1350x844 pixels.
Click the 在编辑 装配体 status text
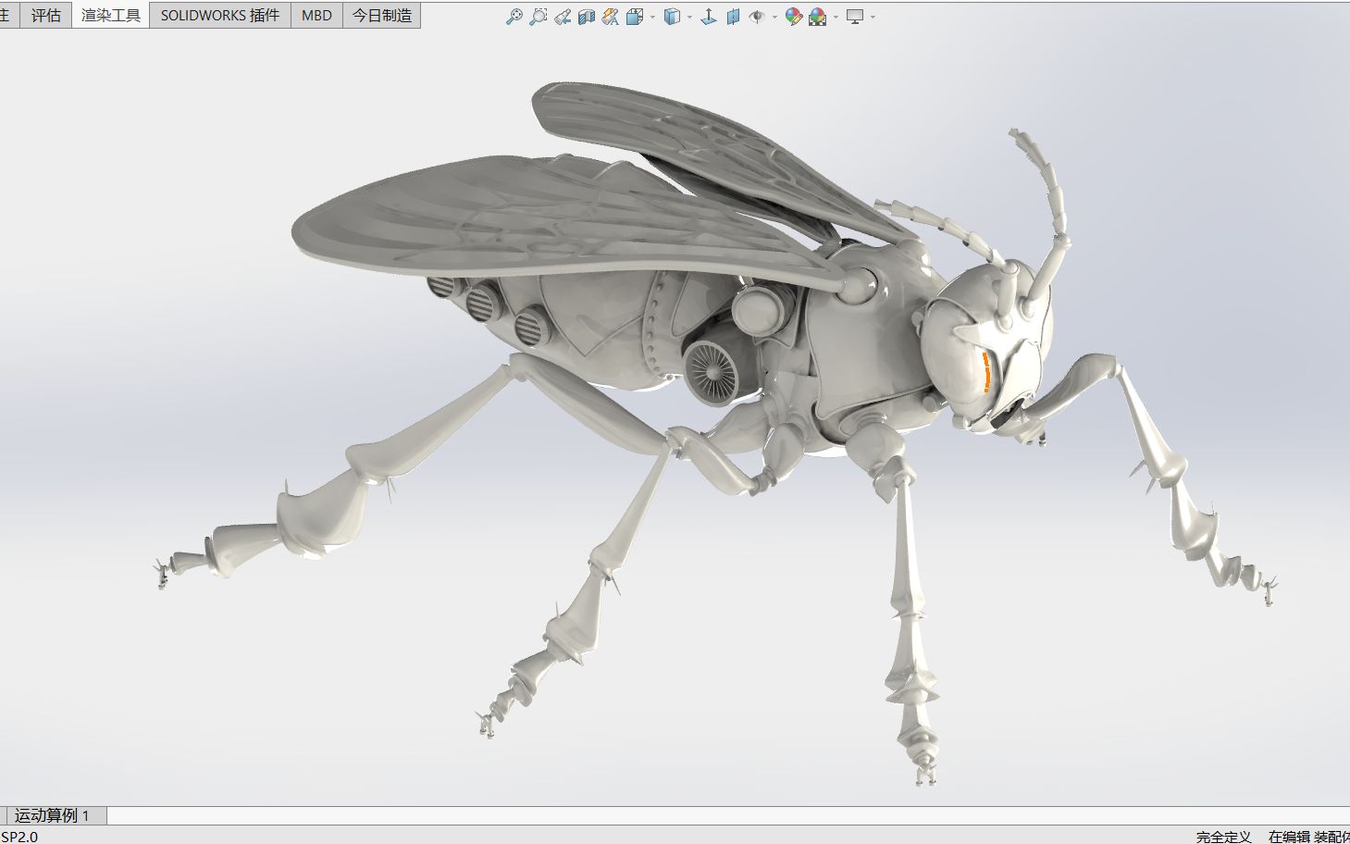1308,837
